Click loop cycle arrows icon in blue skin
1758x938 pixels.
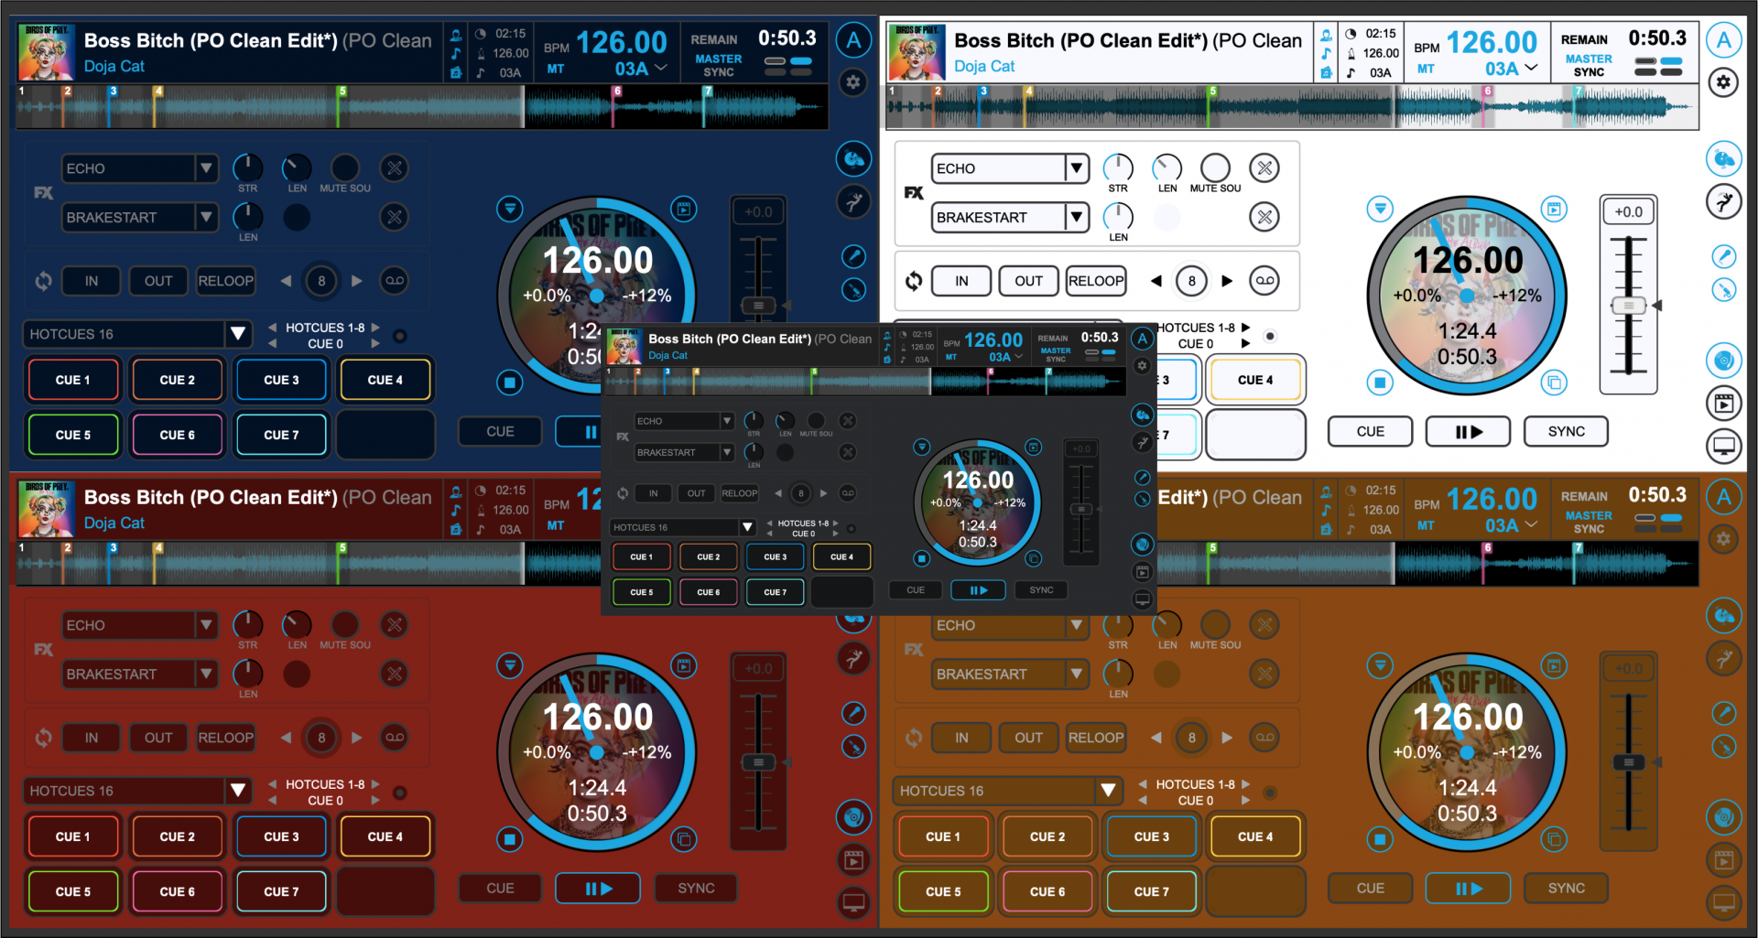click(43, 281)
